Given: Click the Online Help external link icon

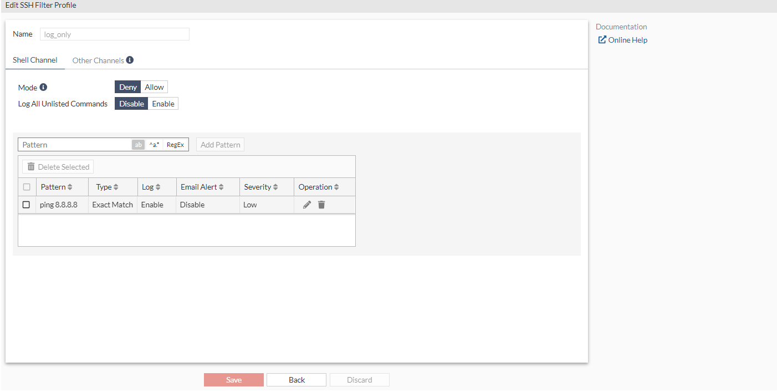Looking at the screenshot, I should [x=601, y=39].
